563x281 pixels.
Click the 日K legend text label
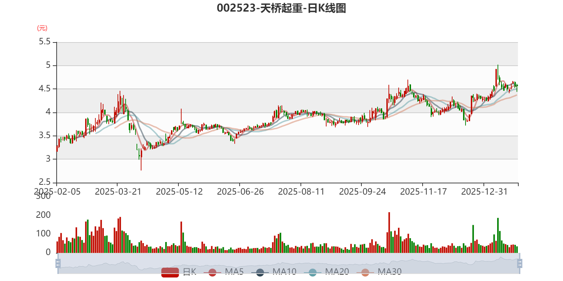point(189,272)
